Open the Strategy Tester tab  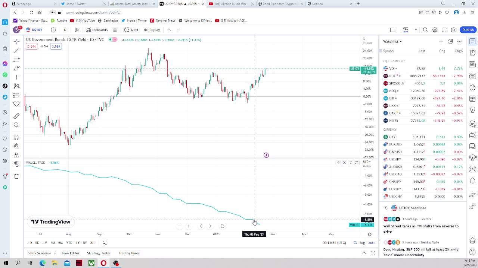[x=99, y=253]
